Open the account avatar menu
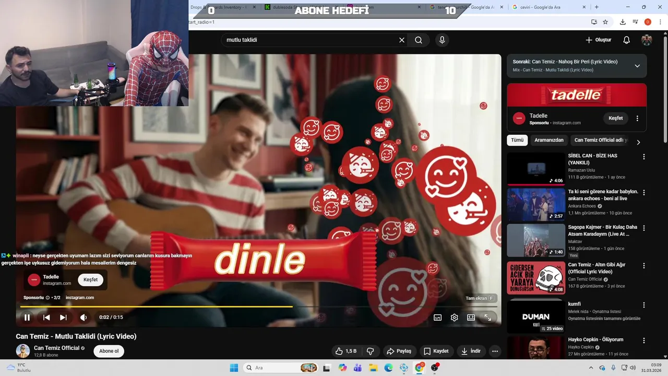 pyautogui.click(x=647, y=40)
